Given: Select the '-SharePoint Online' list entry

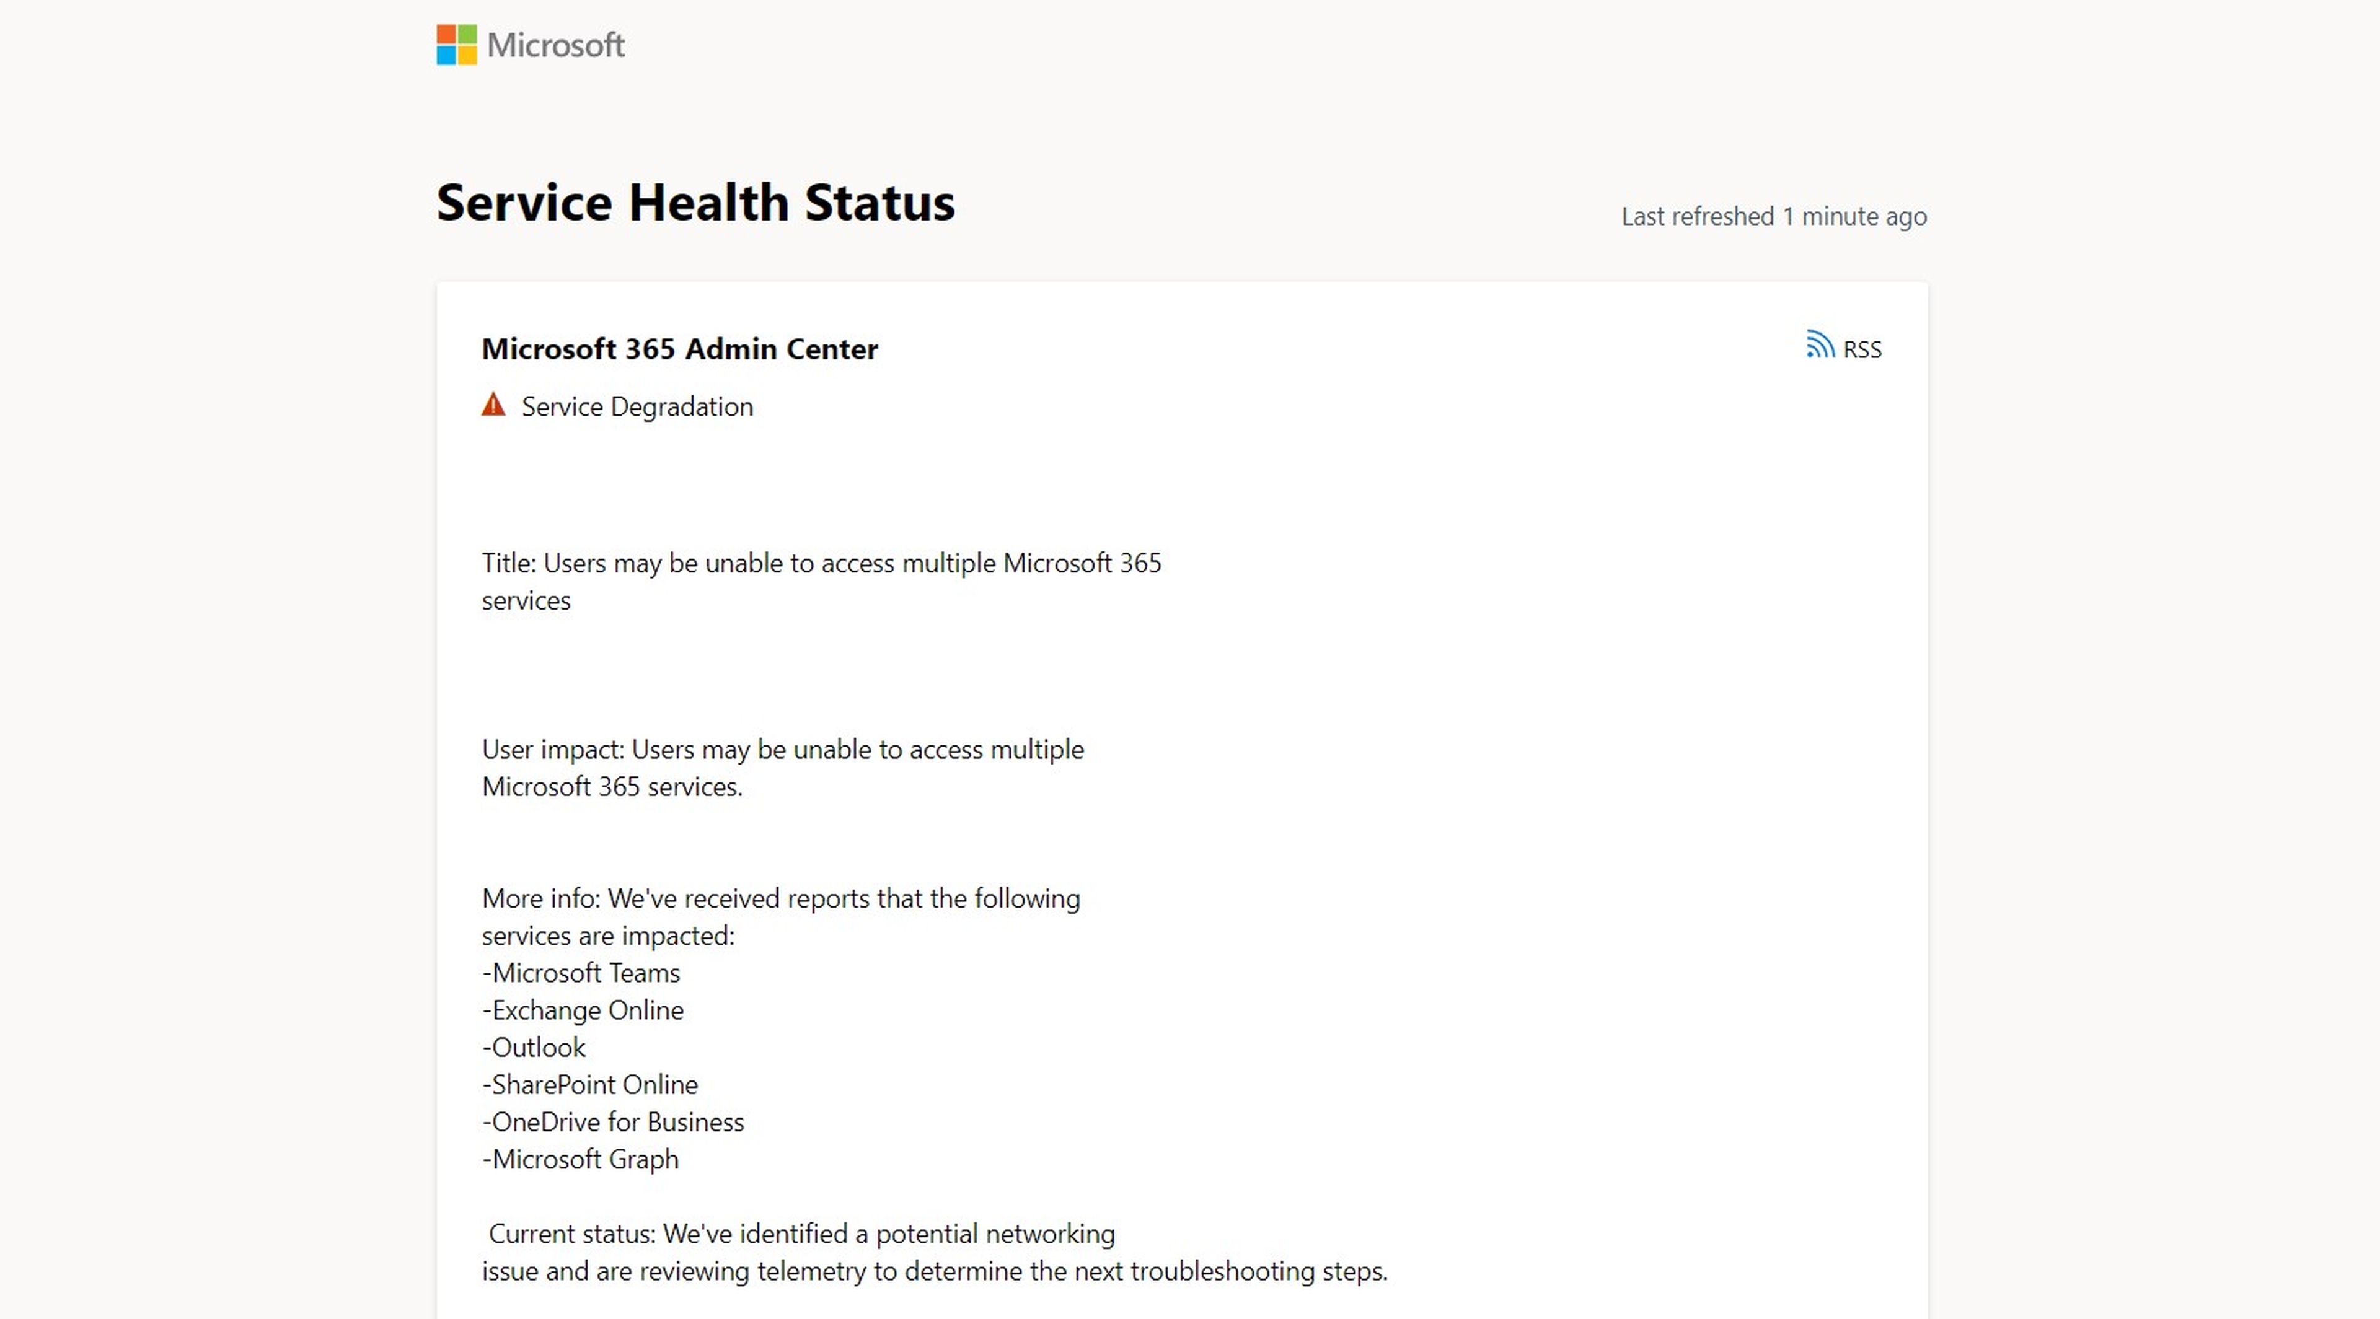Looking at the screenshot, I should tap(591, 1084).
